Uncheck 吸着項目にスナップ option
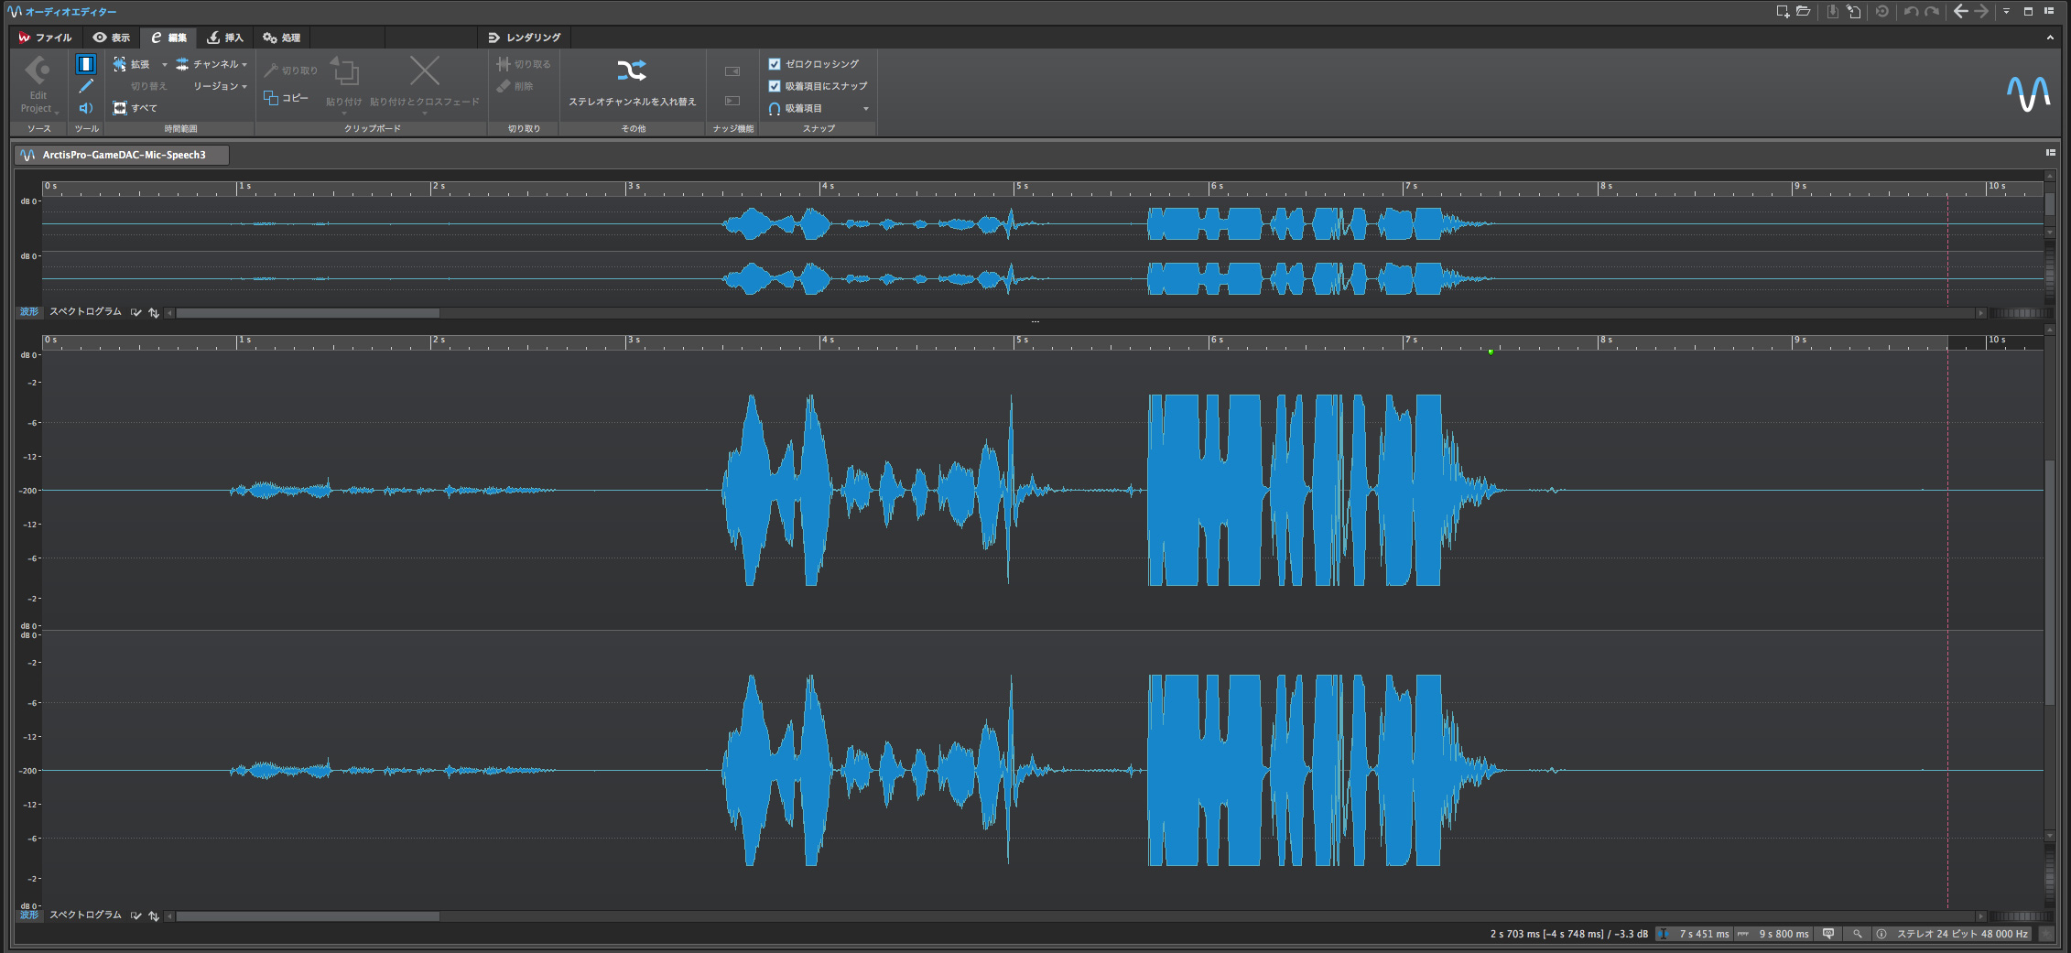 pyautogui.click(x=775, y=86)
